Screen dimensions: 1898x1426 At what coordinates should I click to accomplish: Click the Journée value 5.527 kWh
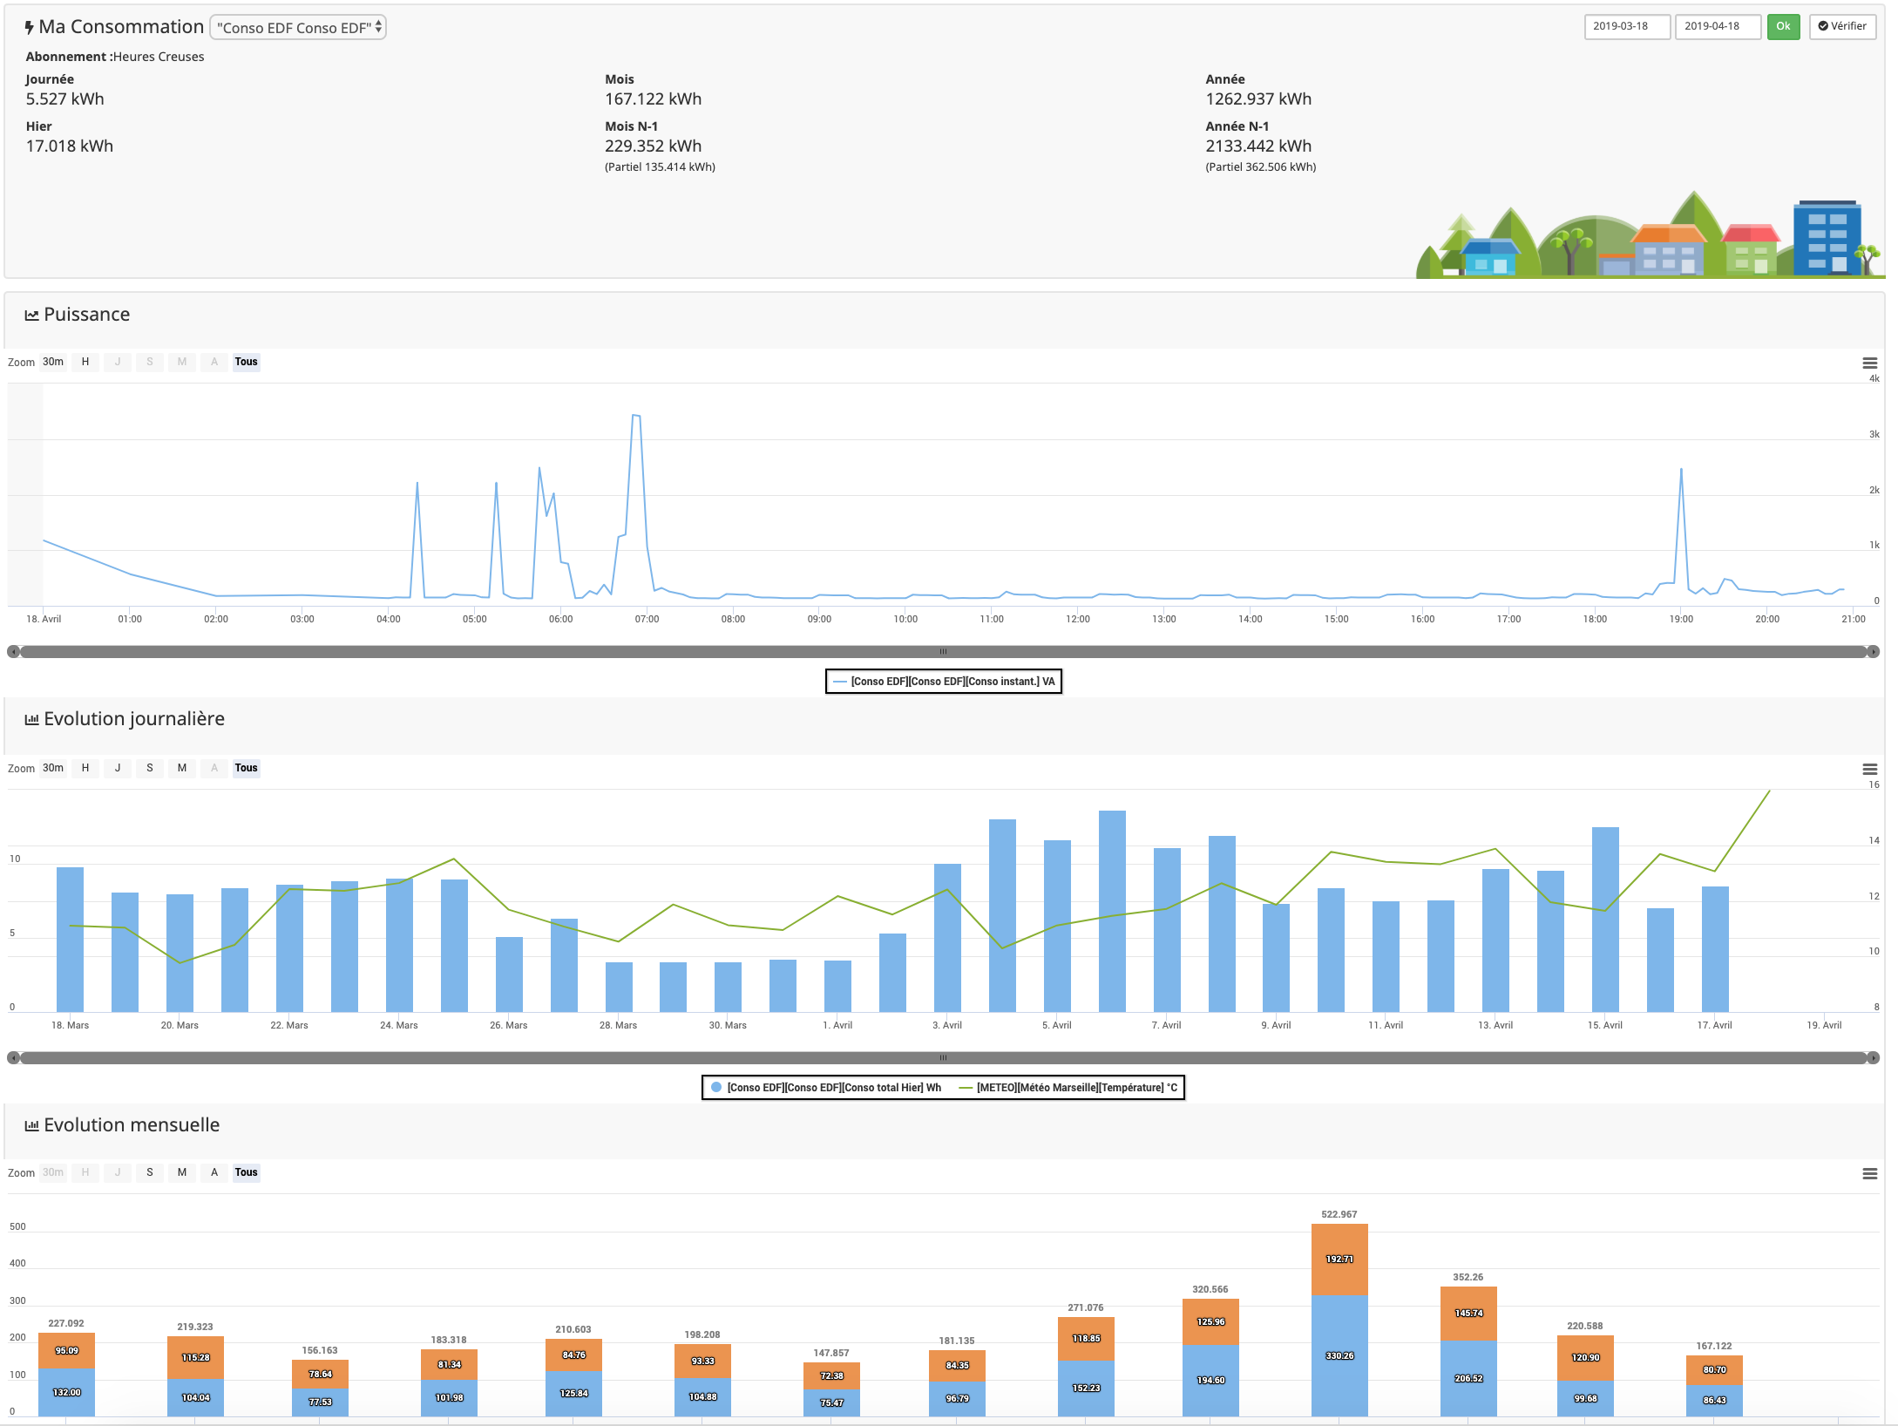click(x=65, y=99)
